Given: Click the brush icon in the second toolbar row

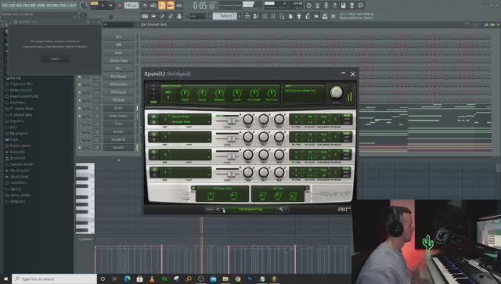Looking at the screenshot, I should 162,16.
